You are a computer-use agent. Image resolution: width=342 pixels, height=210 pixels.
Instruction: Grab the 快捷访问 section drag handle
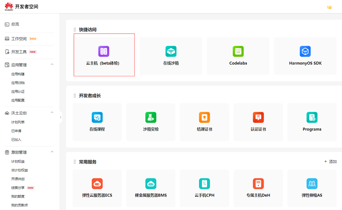(75, 29)
